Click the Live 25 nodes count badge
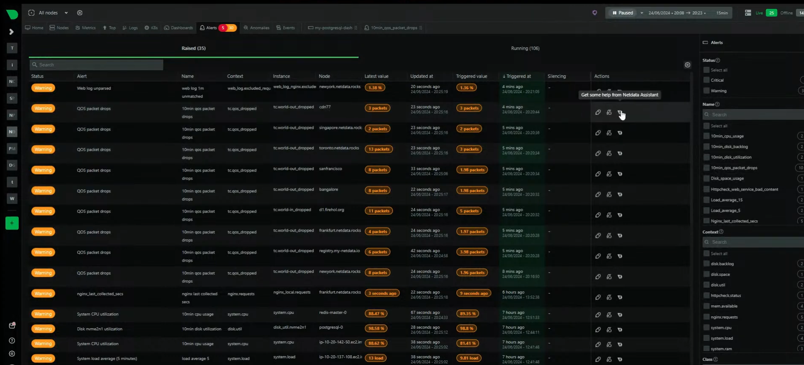The width and height of the screenshot is (804, 365). 771,13
